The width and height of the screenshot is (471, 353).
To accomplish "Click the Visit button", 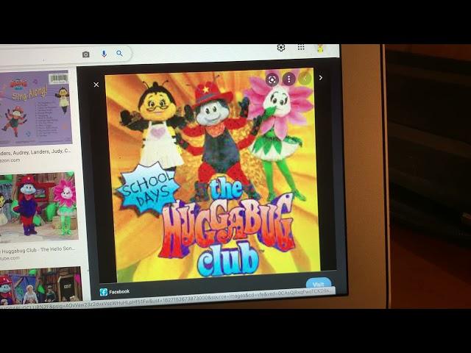I will (319, 283).
